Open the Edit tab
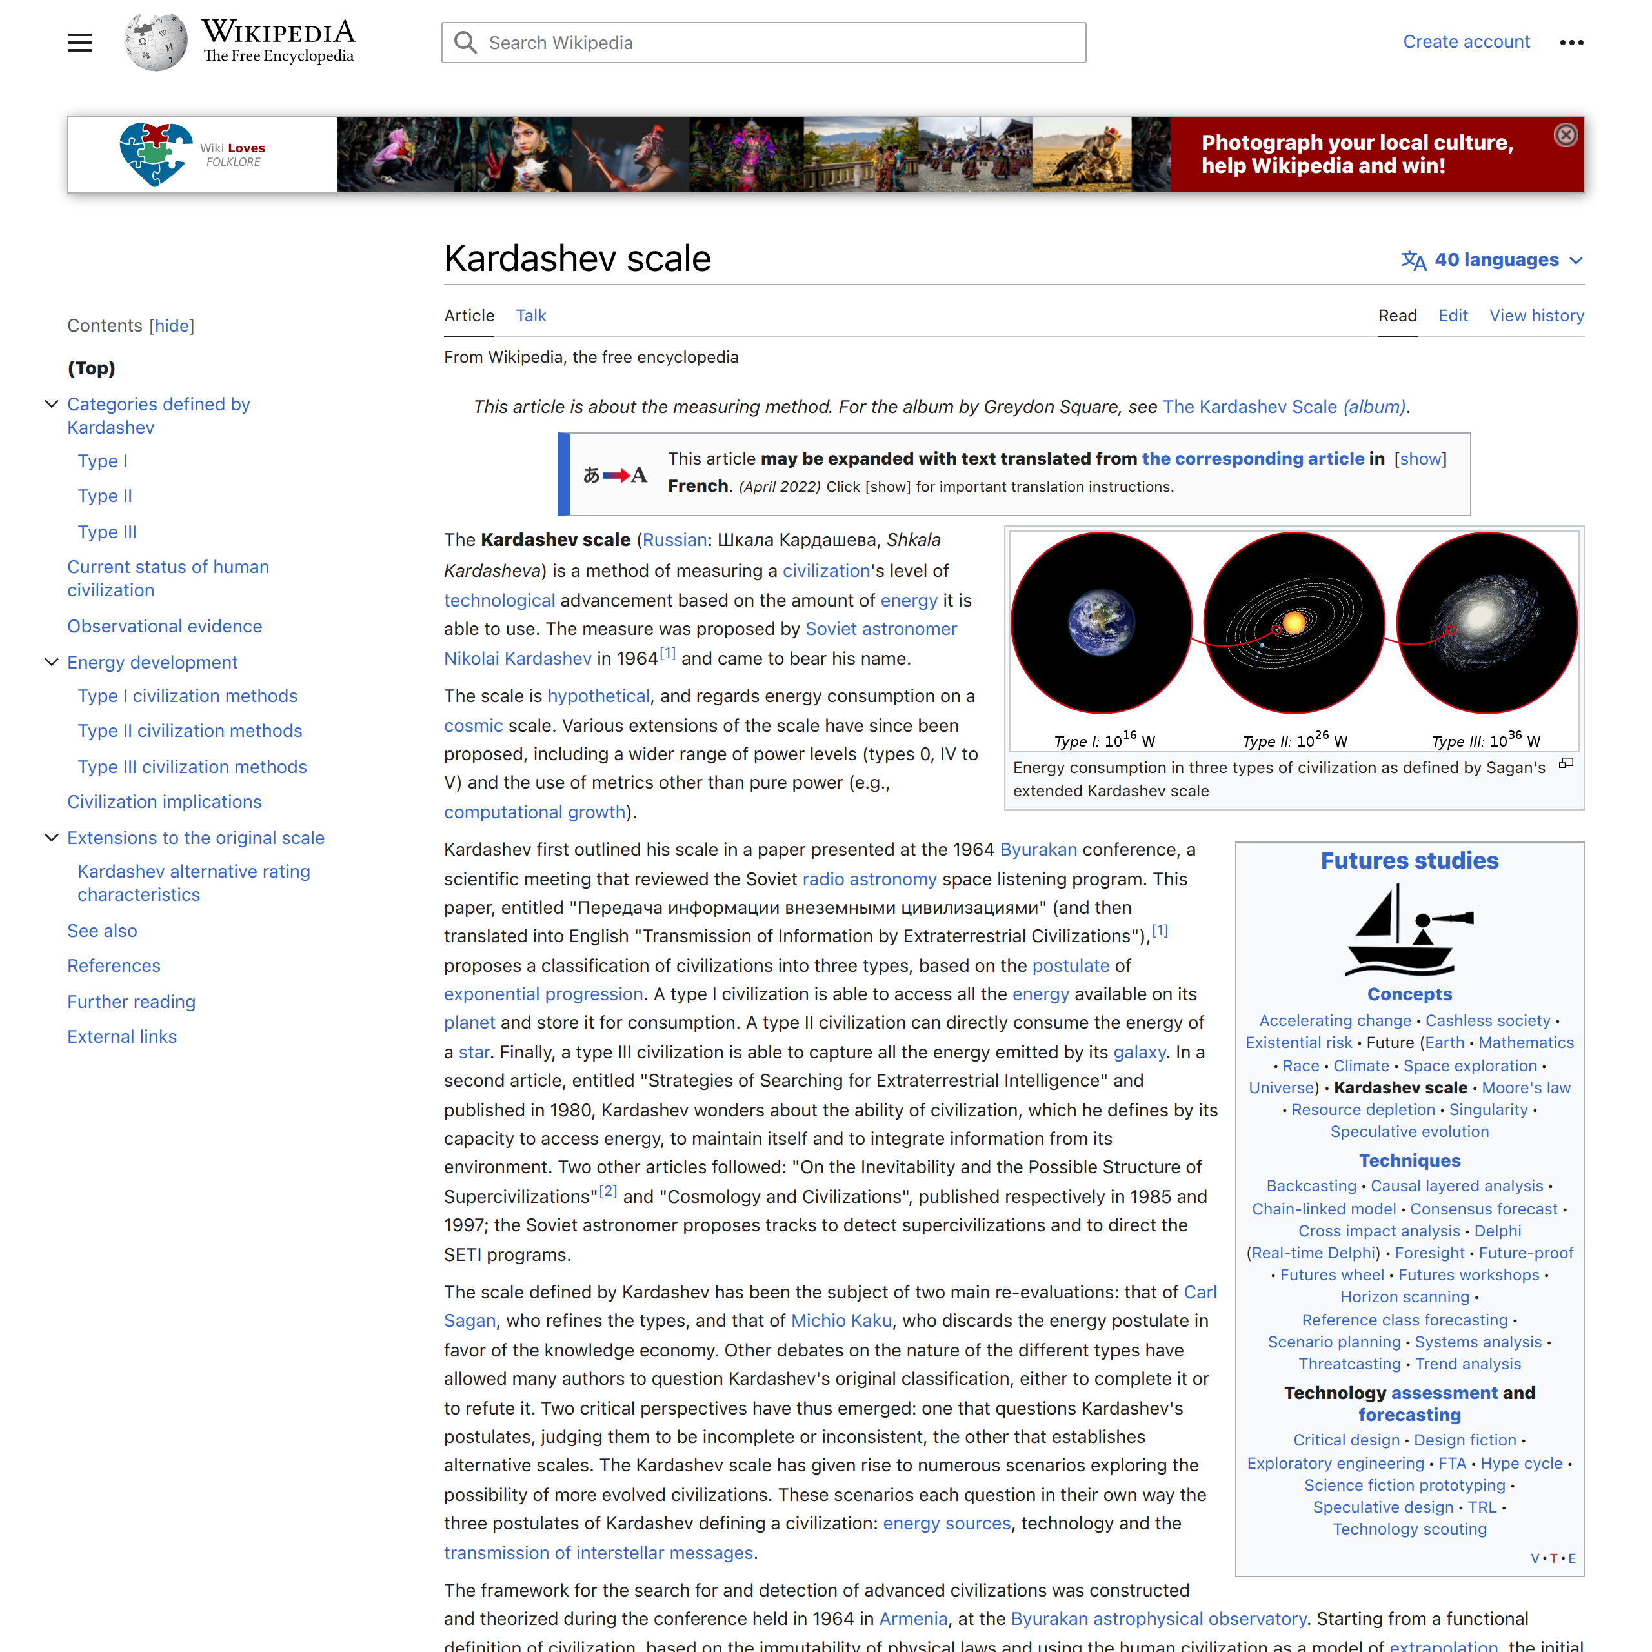Viewport: 1652px width, 1652px height. [x=1453, y=316]
